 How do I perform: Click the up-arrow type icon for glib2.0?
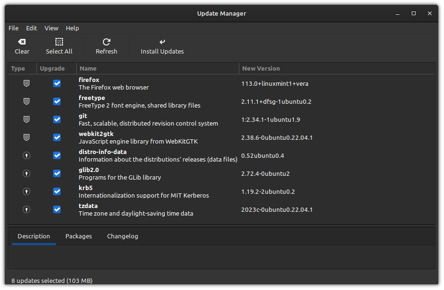point(27,173)
